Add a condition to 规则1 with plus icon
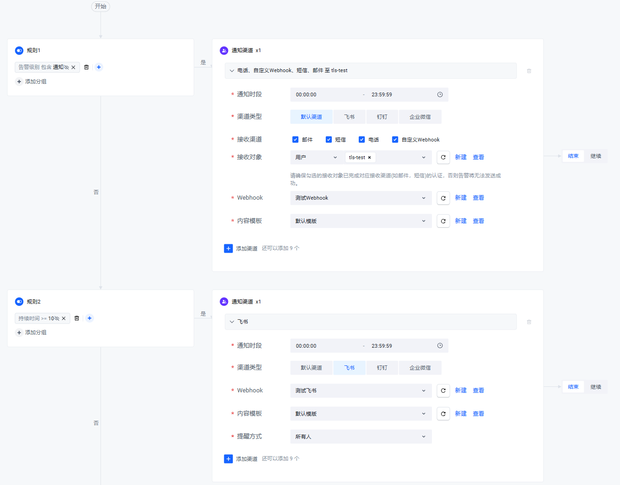Viewport: 620px width, 485px height. pos(99,67)
